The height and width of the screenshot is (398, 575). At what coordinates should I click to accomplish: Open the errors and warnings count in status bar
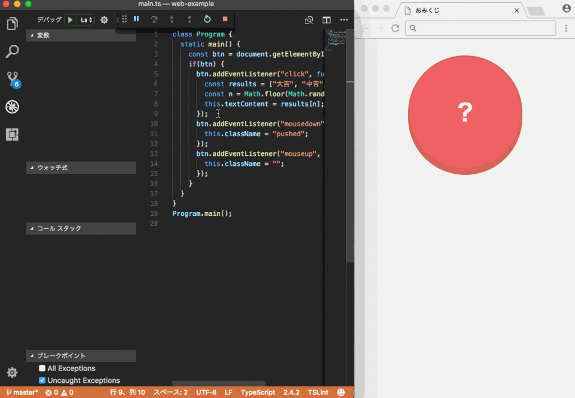60,392
